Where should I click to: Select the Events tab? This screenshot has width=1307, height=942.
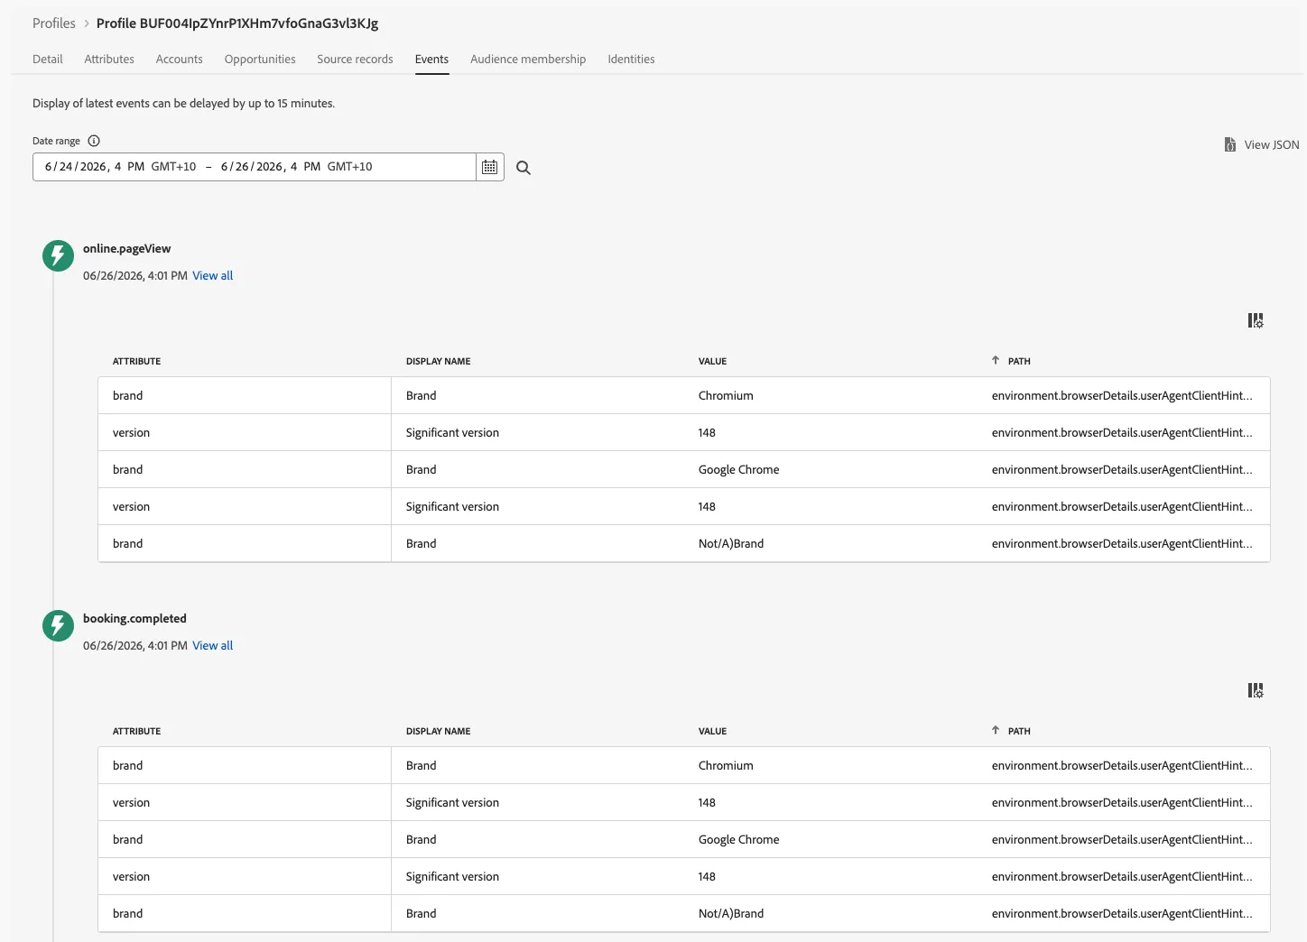click(431, 59)
